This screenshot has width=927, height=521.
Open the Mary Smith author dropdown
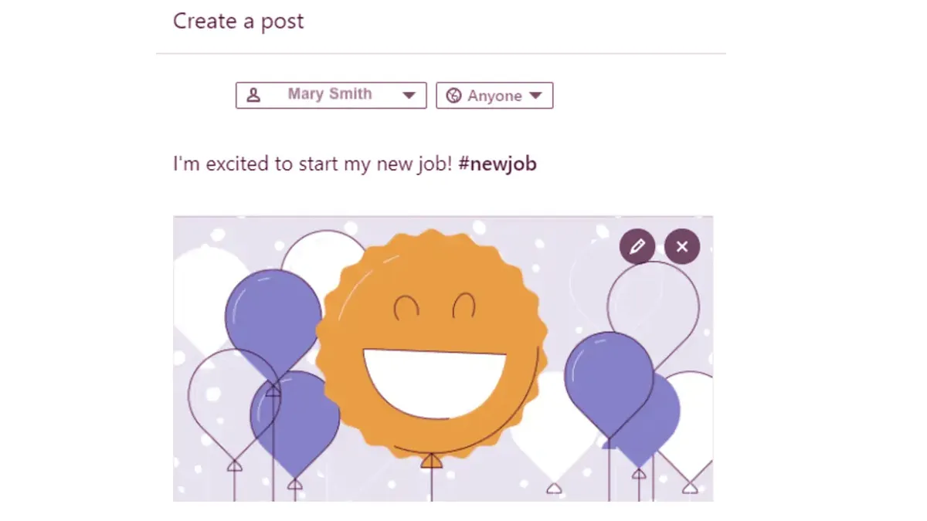click(331, 95)
